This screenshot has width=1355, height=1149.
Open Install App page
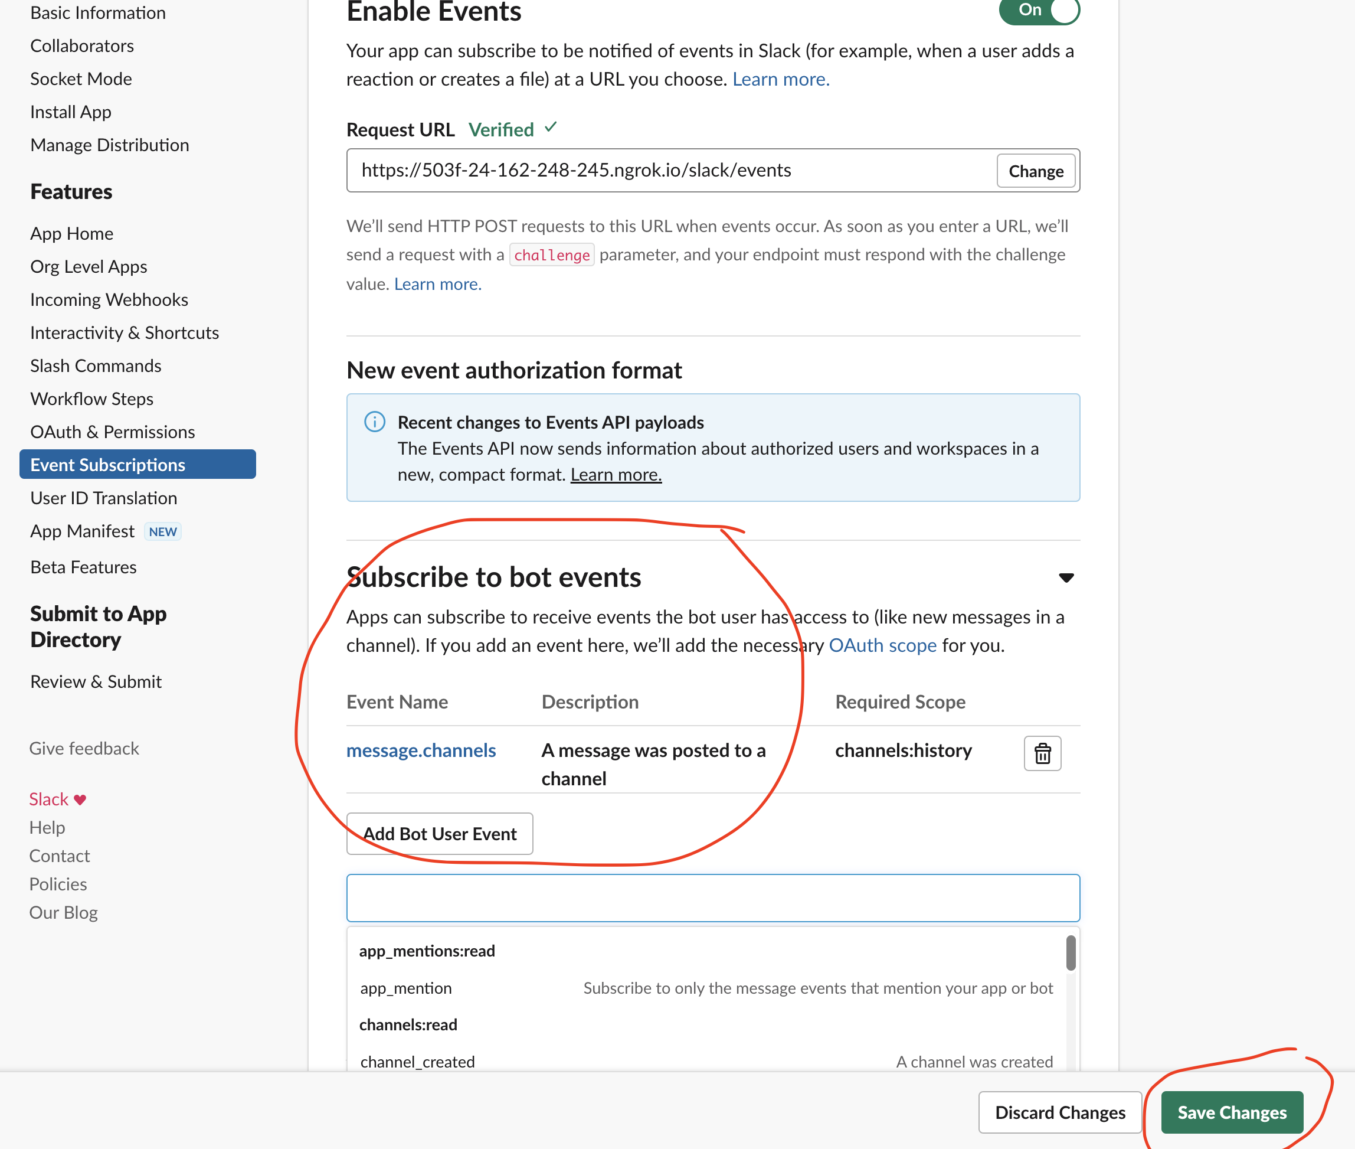pyautogui.click(x=70, y=112)
